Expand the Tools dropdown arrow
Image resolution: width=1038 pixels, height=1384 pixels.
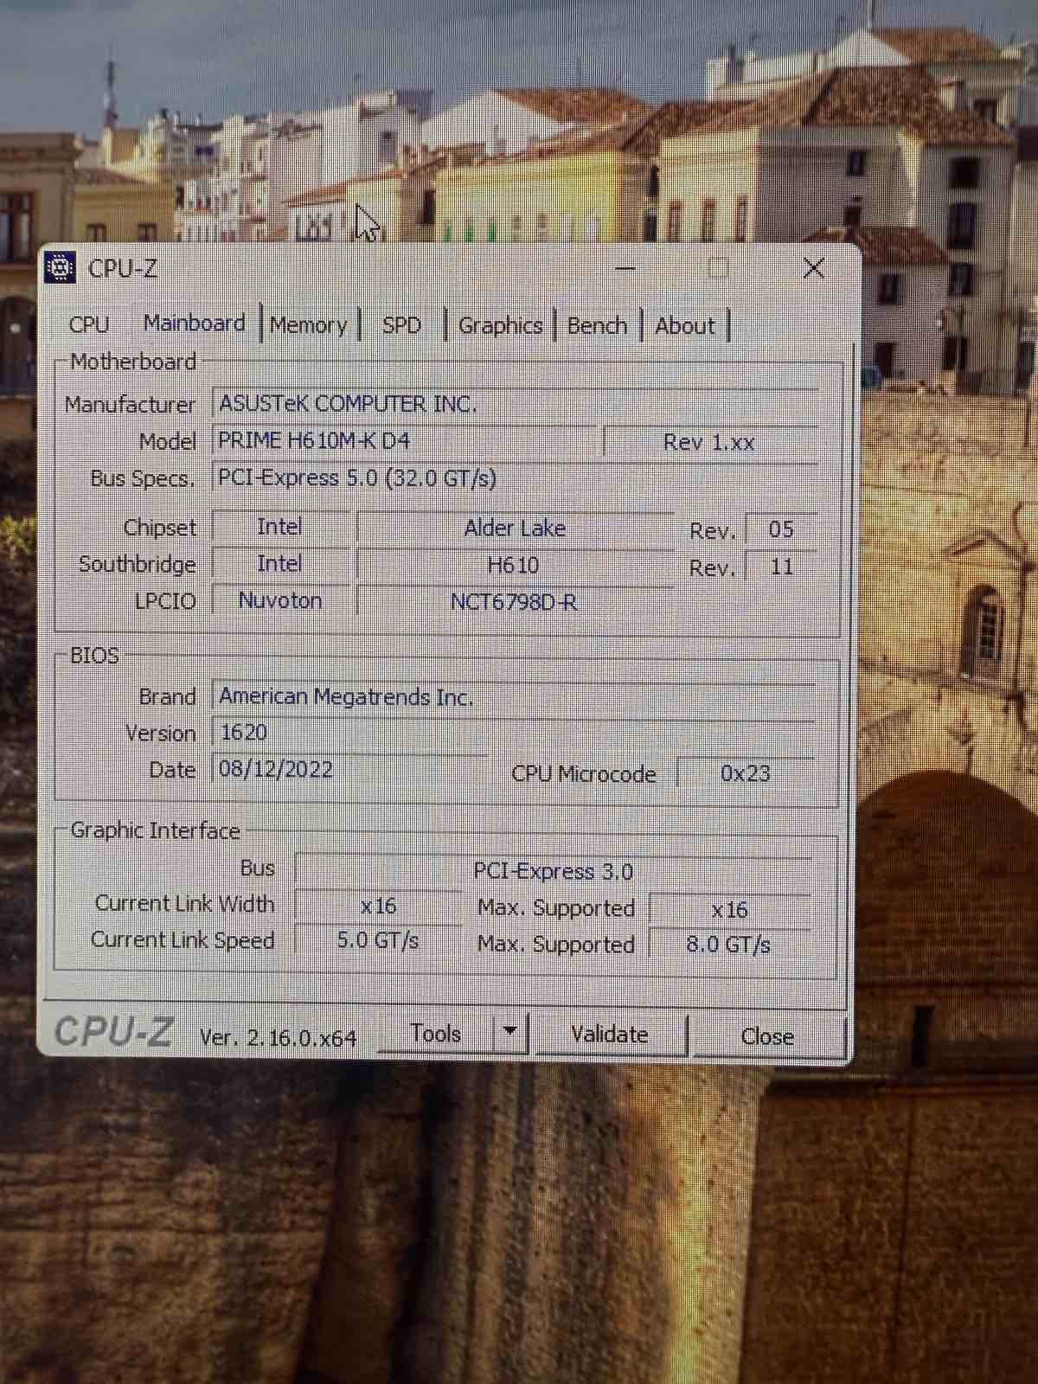pos(509,1031)
